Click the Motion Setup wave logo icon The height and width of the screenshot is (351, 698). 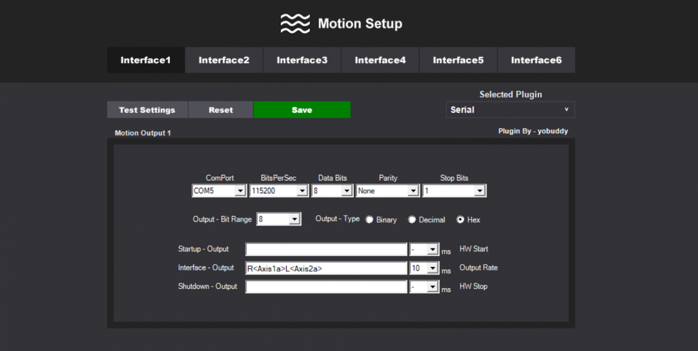(x=295, y=24)
